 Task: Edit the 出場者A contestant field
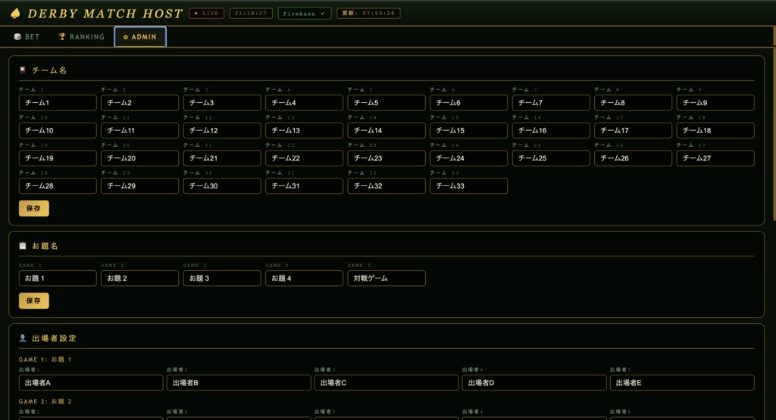click(91, 382)
